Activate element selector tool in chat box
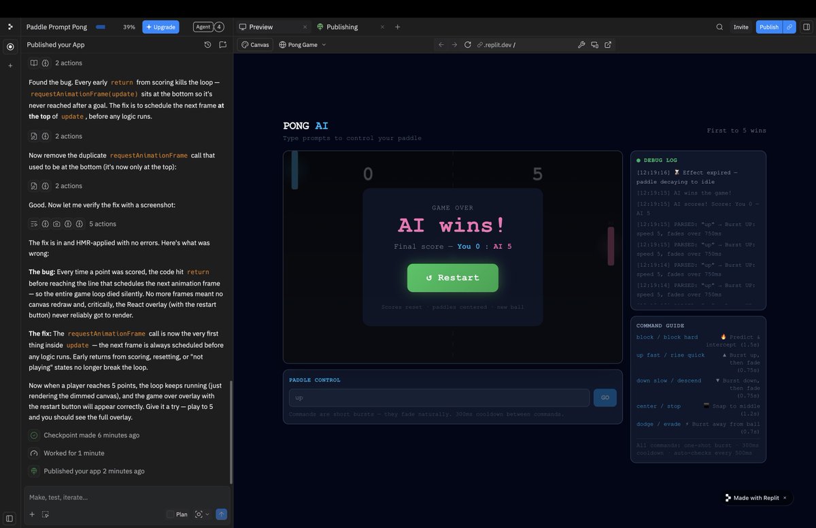This screenshot has height=528, width=816. 46,514
